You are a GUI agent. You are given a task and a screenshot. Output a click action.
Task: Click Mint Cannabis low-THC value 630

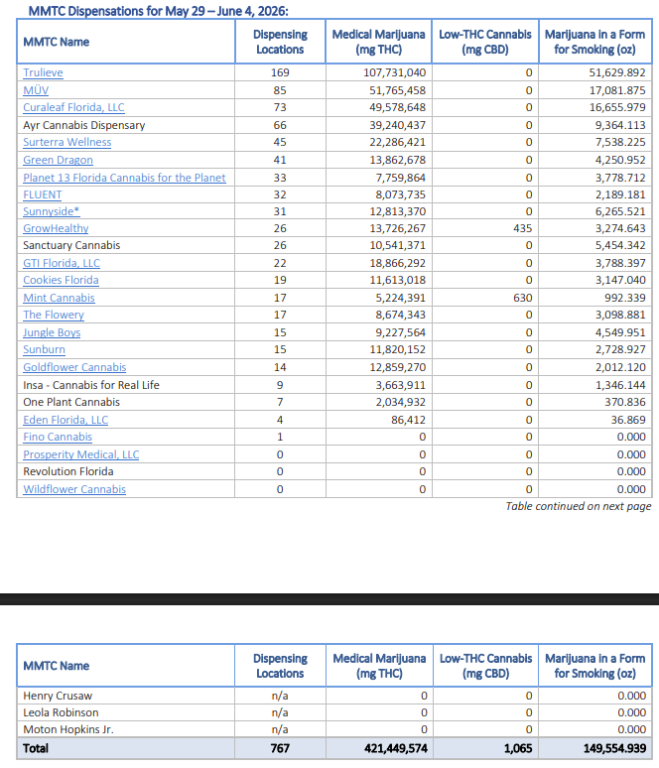click(523, 298)
